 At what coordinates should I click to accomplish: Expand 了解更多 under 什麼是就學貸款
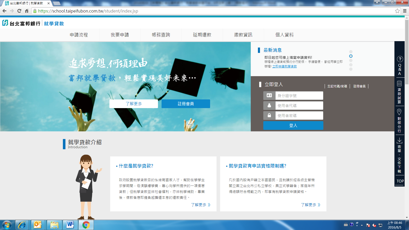pyautogui.click(x=200, y=205)
